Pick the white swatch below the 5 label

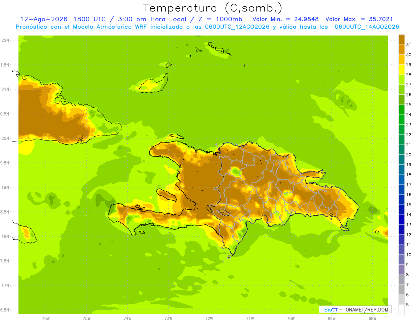pos(402,310)
